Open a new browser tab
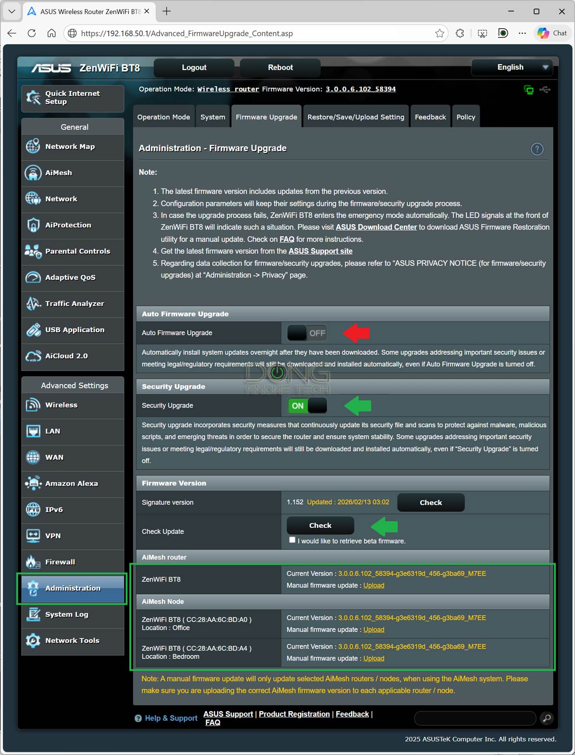This screenshot has height=755, width=575. (166, 11)
